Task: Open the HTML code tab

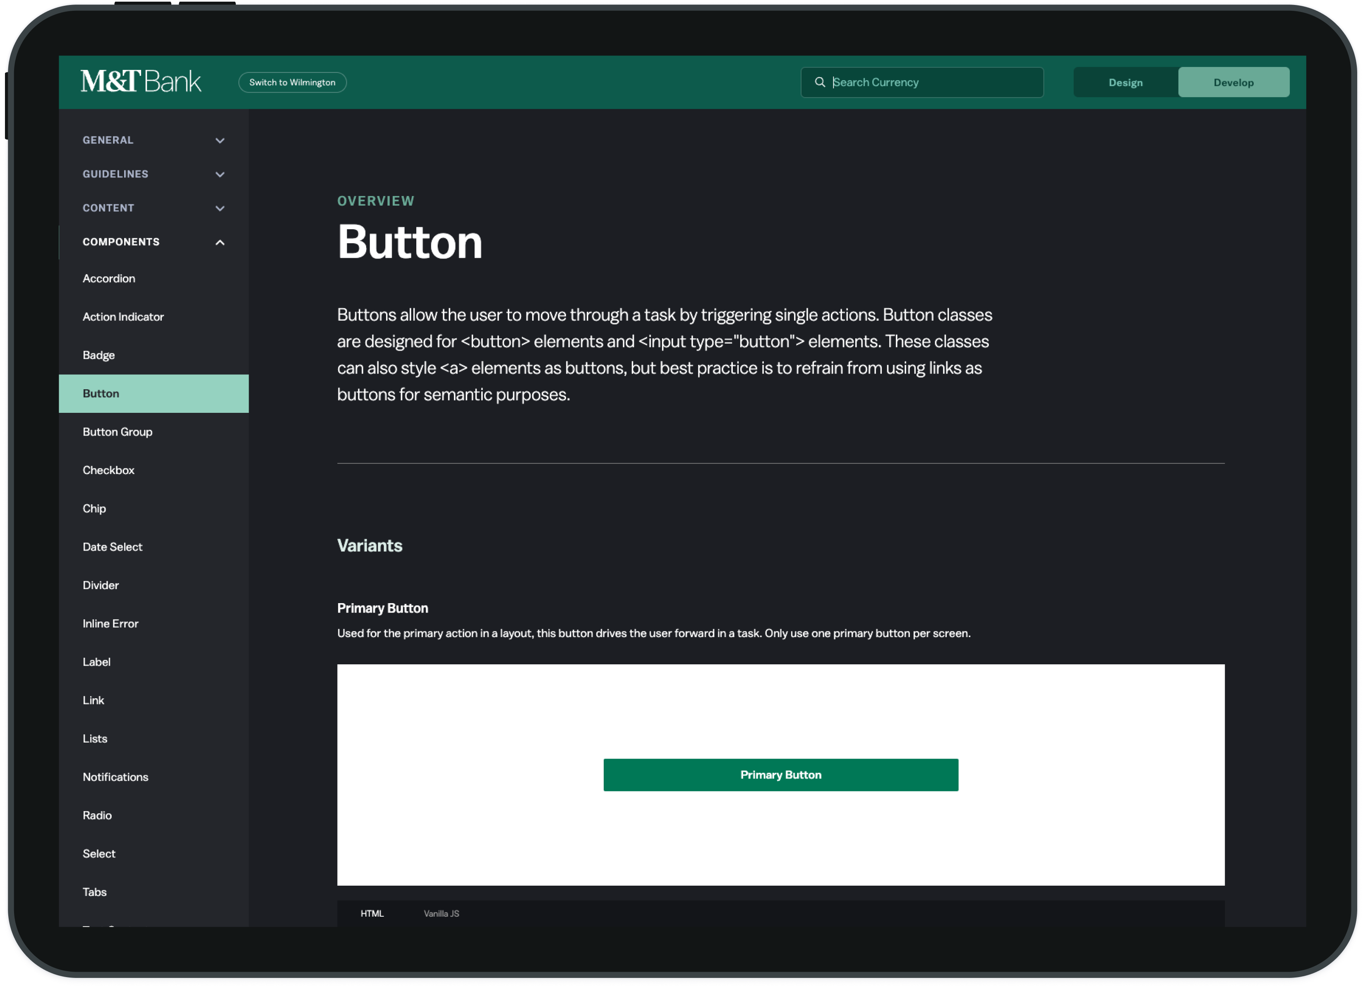Action: (x=372, y=913)
